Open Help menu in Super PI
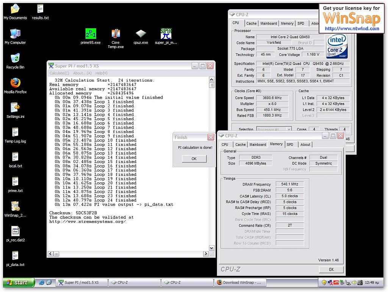 pos(101,73)
